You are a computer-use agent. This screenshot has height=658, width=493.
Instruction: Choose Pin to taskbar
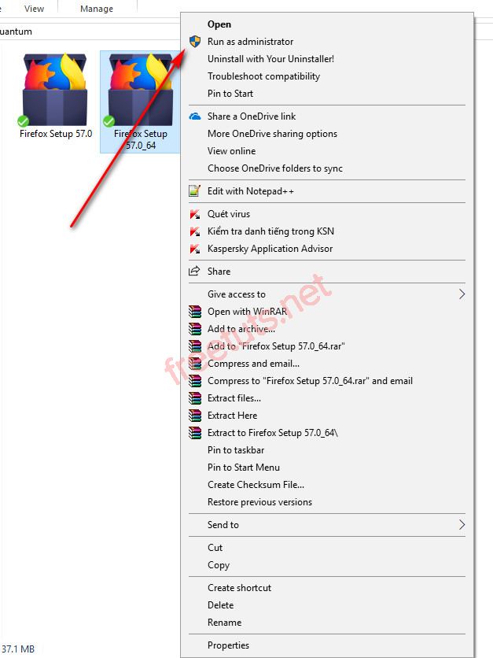(x=327, y=450)
